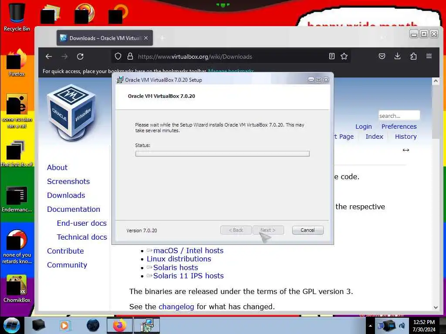Open the Endermanc... desktop icon

pyautogui.click(x=17, y=199)
